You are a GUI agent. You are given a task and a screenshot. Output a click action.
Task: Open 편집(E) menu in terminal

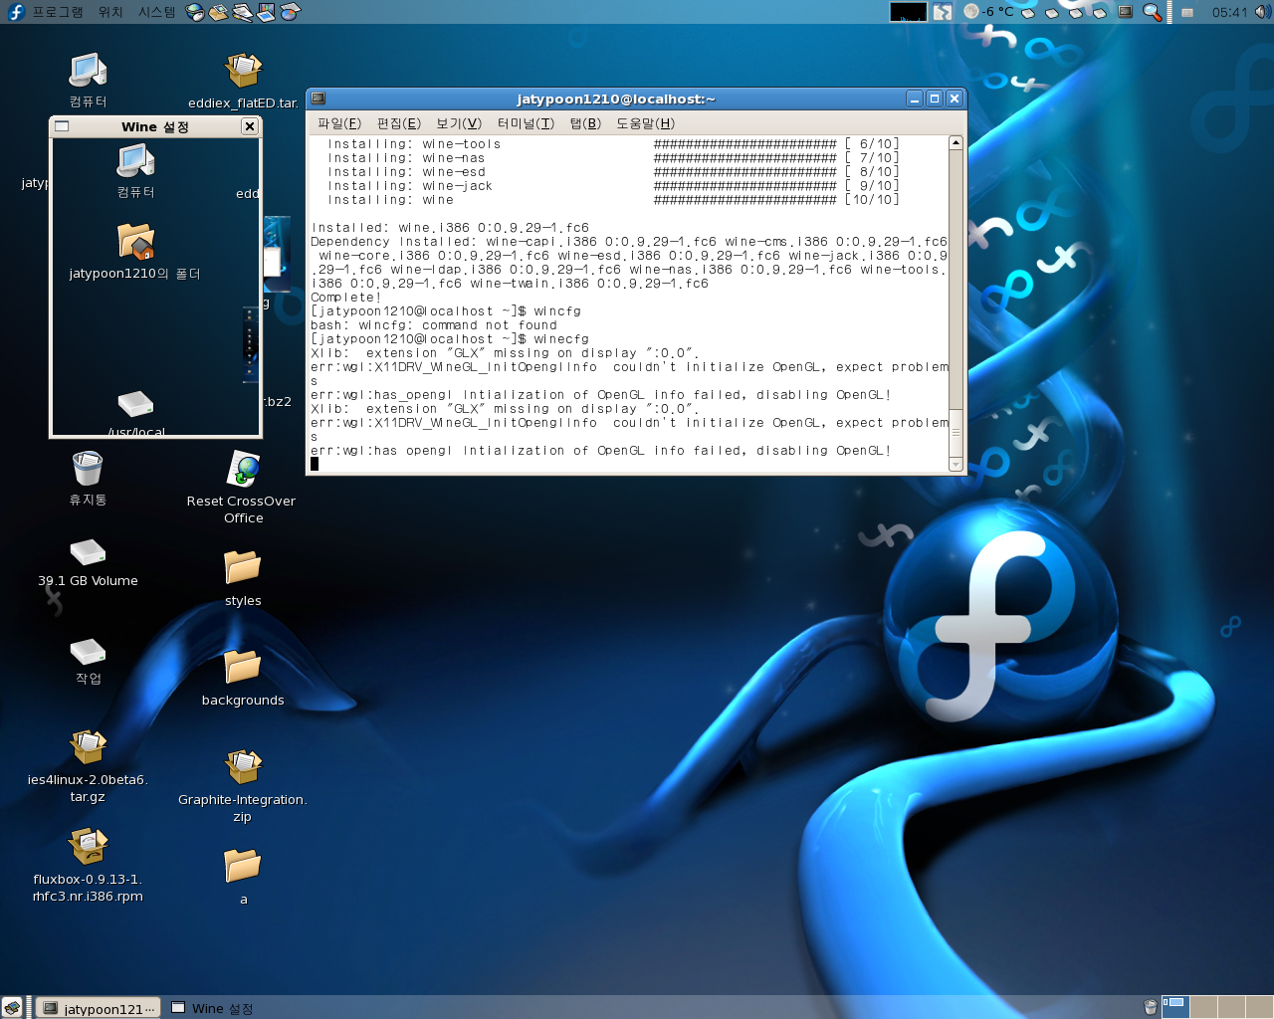[399, 123]
